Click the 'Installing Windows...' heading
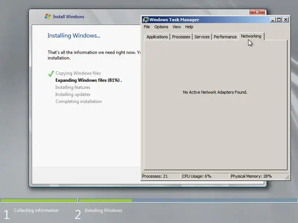This screenshot has height=223, width=298. coord(74,35)
